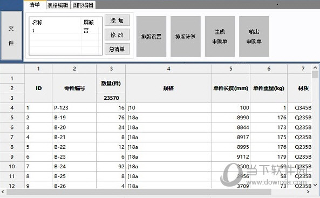
Task: Click the 屏蔽 list column header
Action: pyautogui.click(x=88, y=22)
